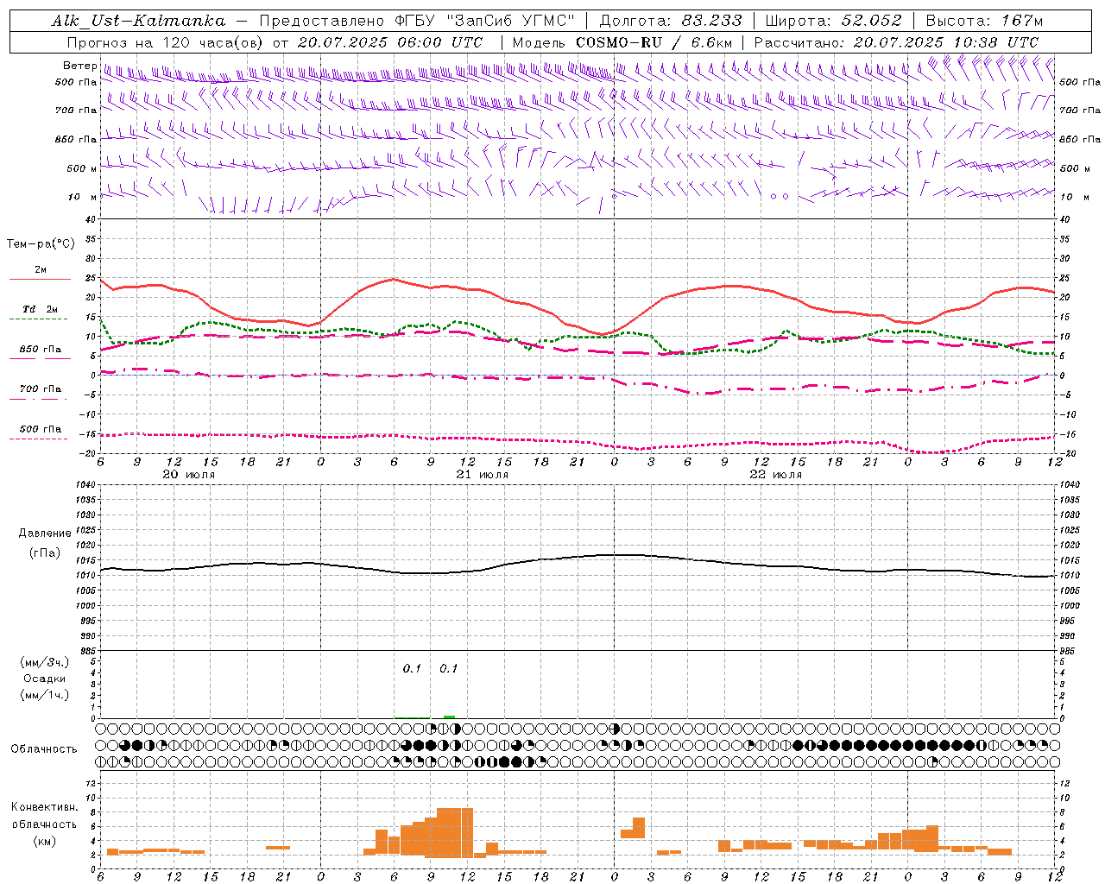The width and height of the screenshot is (1105, 884).
Task: Click the green precipitation bar in Осадки panel
Action: pyautogui.click(x=449, y=717)
